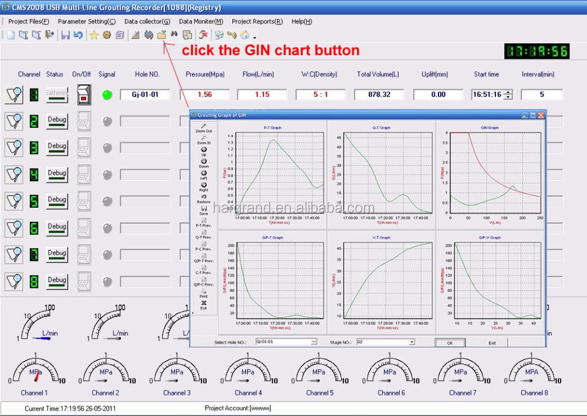Click the Restore icon in graph sidebar

point(204,197)
